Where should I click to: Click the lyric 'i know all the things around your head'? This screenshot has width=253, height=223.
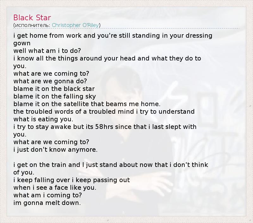pyautogui.click(x=107, y=58)
